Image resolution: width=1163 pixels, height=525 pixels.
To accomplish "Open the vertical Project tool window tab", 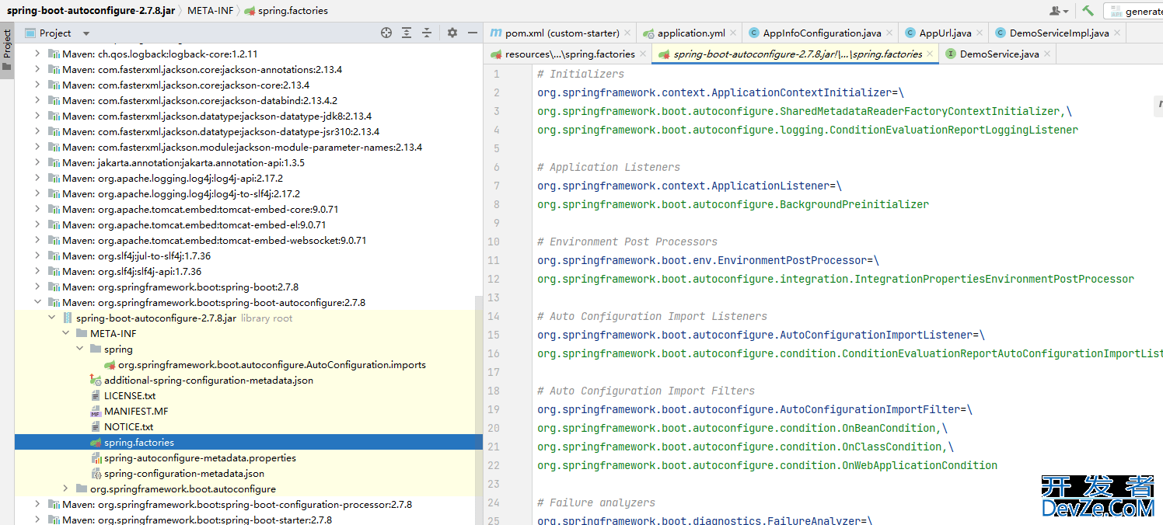I will point(7,50).
